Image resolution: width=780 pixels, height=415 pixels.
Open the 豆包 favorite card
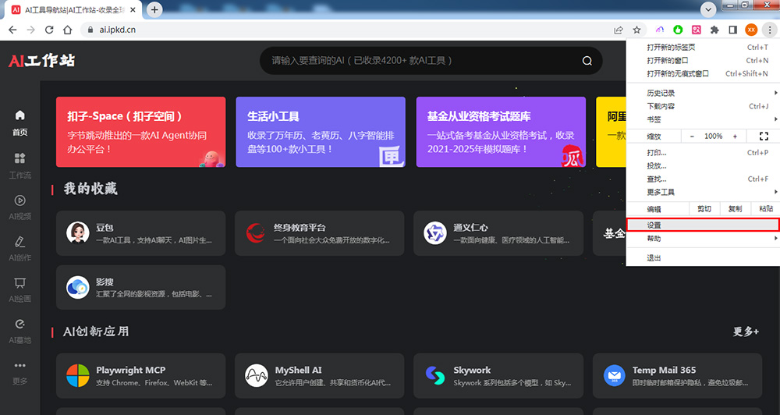coord(140,233)
